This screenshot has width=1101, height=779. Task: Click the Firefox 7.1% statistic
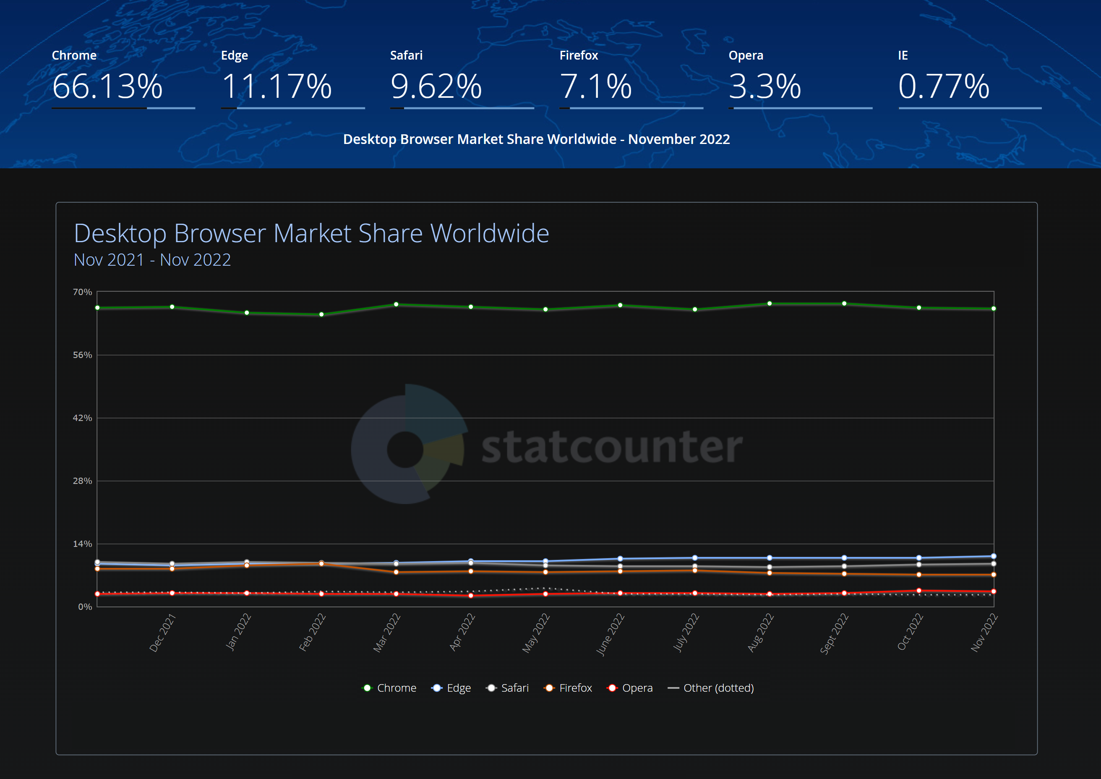pos(595,86)
